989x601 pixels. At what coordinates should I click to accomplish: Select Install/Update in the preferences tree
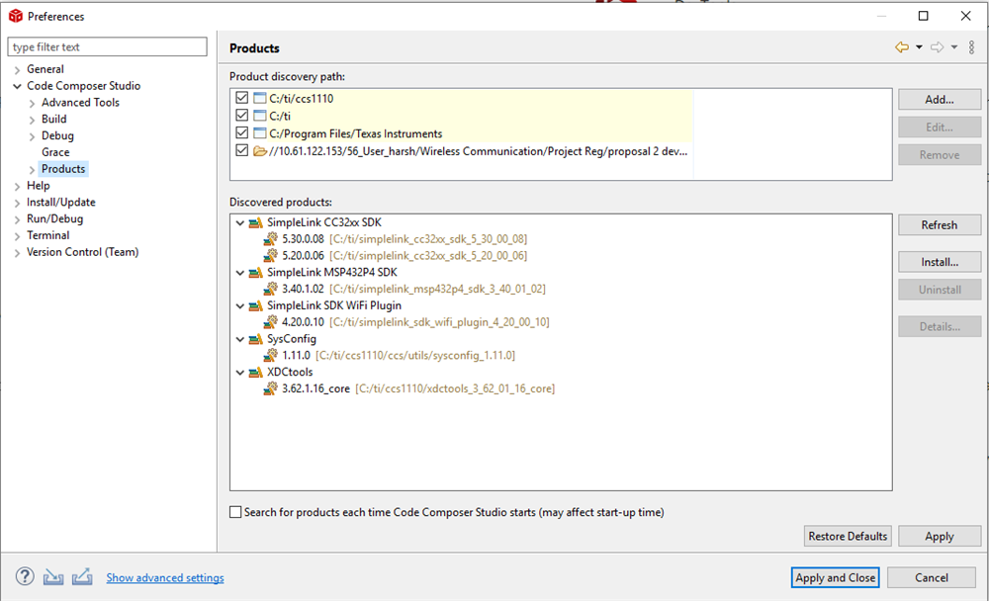60,202
